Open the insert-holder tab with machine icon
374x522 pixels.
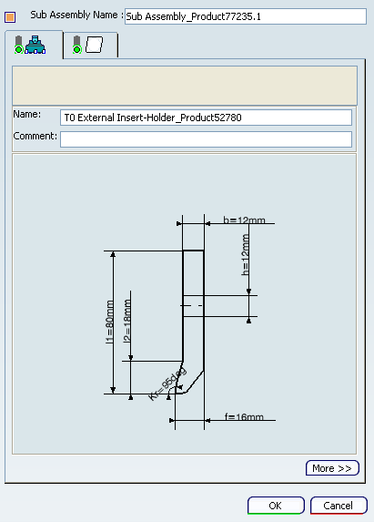click(34, 45)
